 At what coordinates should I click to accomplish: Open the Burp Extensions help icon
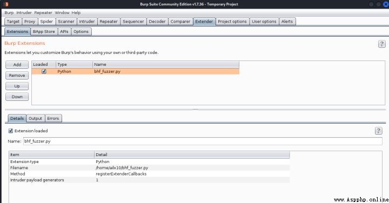coord(381,44)
